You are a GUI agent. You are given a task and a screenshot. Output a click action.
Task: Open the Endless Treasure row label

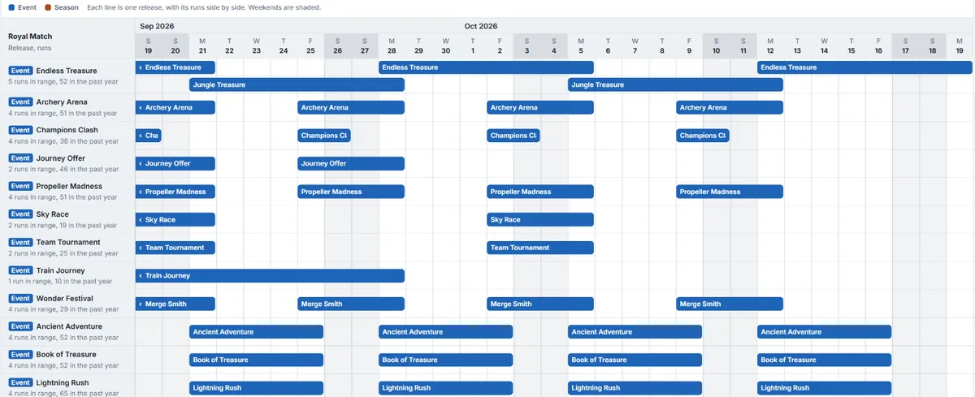tap(67, 71)
